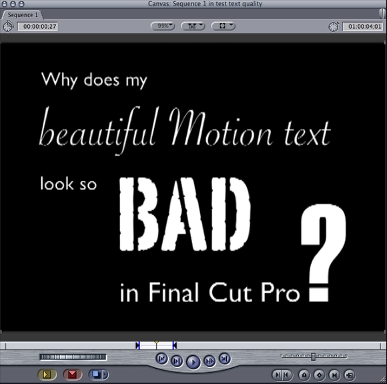Add a marker with the marker button

pyautogui.click(x=304, y=375)
